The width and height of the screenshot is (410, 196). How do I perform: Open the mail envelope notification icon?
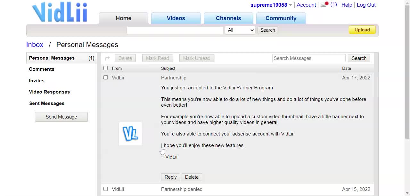coord(325,4)
